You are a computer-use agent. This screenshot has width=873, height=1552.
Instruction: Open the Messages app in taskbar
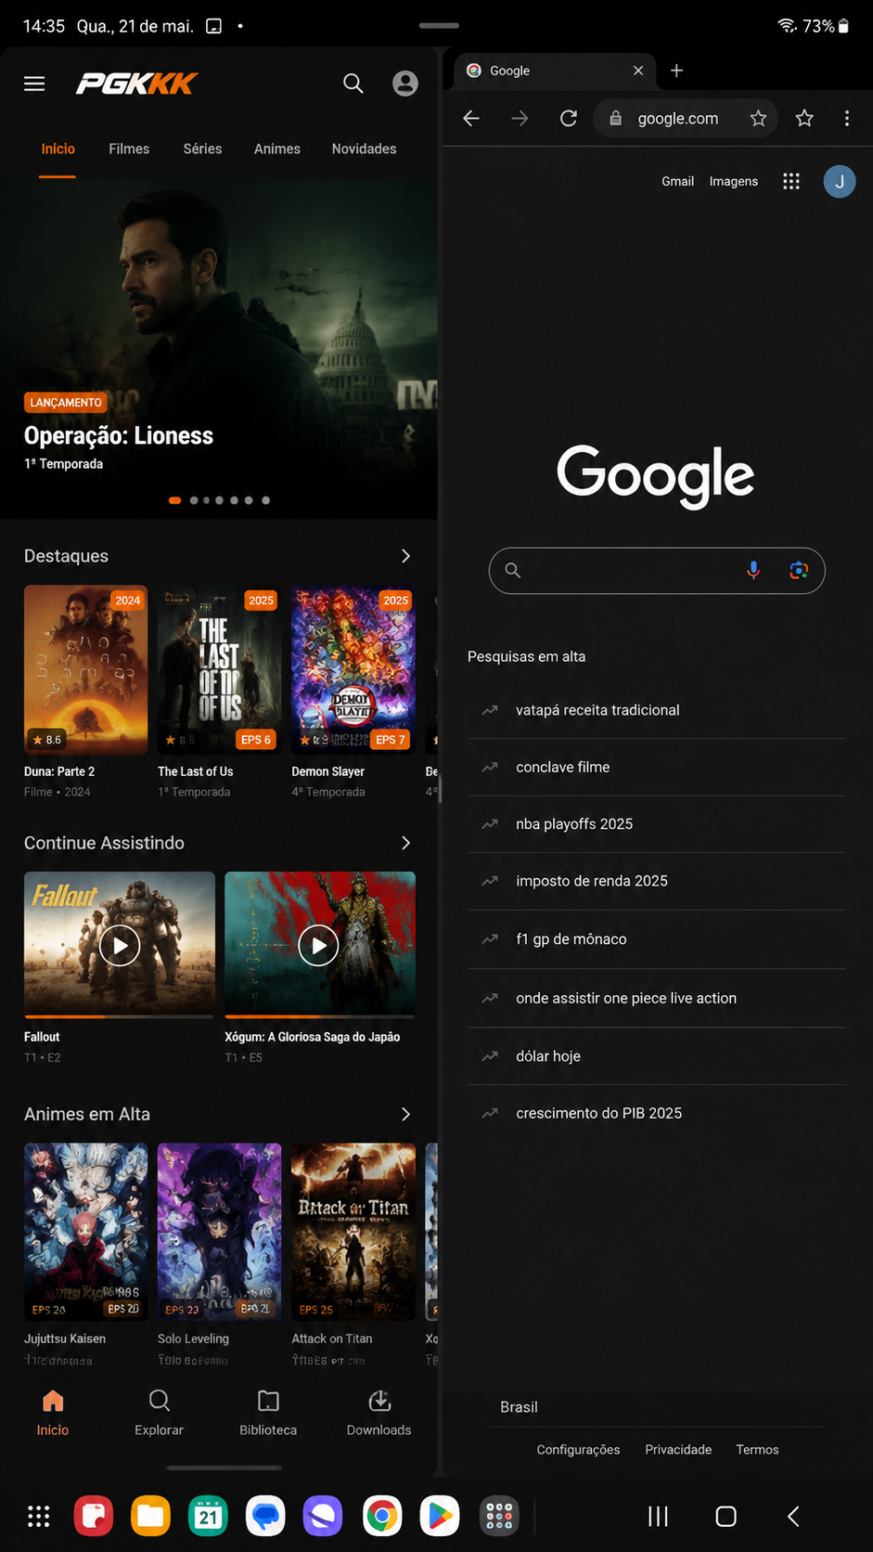coord(265,1517)
